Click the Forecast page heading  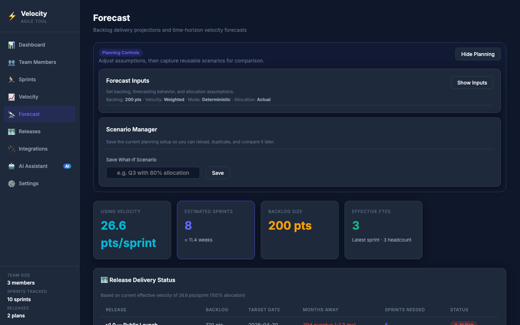click(x=112, y=18)
